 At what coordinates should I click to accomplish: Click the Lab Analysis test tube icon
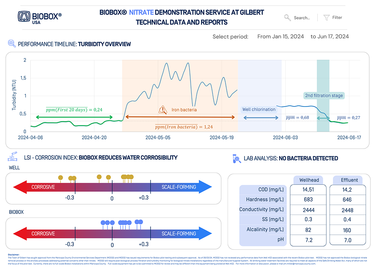[236, 159]
